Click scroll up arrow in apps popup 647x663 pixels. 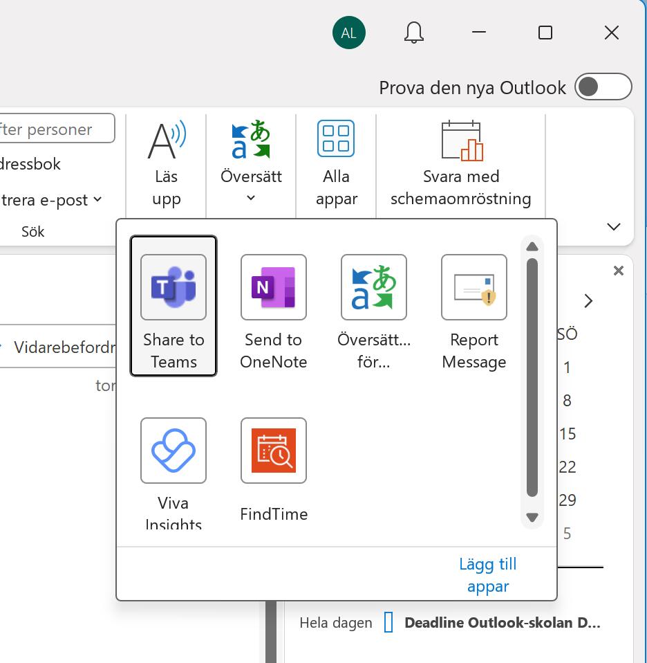[x=532, y=246]
